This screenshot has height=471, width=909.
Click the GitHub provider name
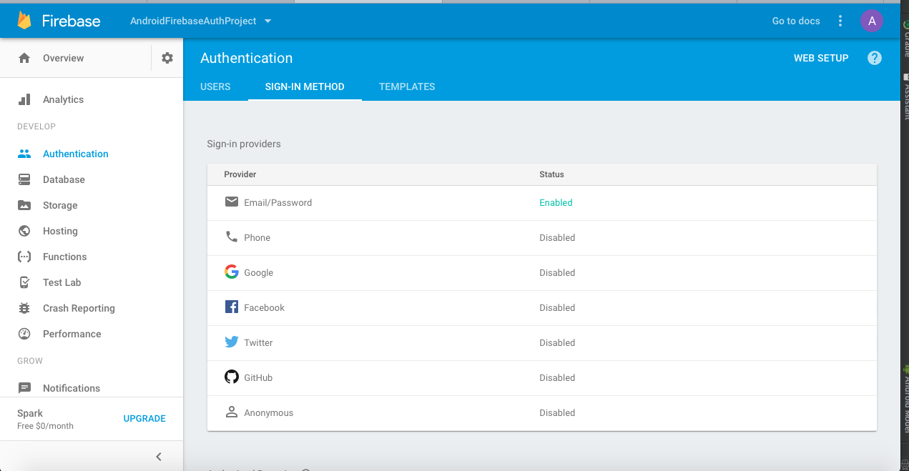258,377
